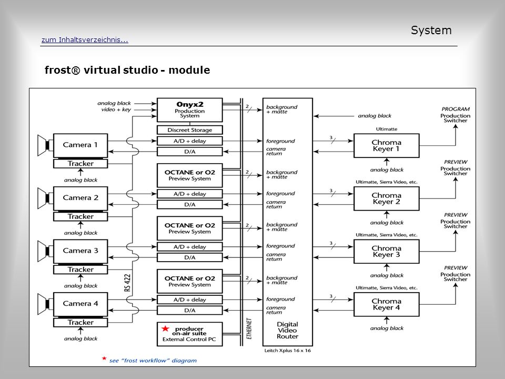Select the "Discreet Storage" box

(x=190, y=130)
